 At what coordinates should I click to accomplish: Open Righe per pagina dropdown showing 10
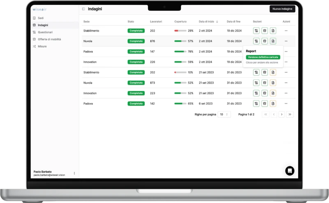(224, 114)
